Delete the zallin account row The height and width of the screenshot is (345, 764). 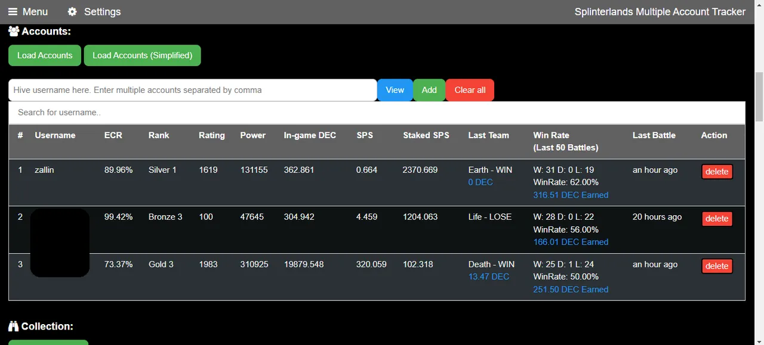[x=717, y=172]
